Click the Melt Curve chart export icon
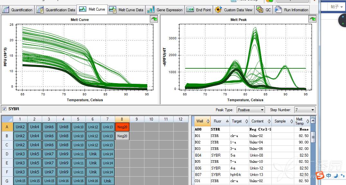Screen dimensions: 346x185 [154, 19]
